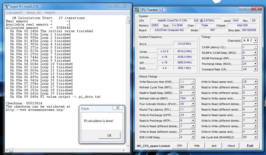Open the Command Rate (CR) dropdown
This screenshot has height=155, width=266.
(x=255, y=69)
